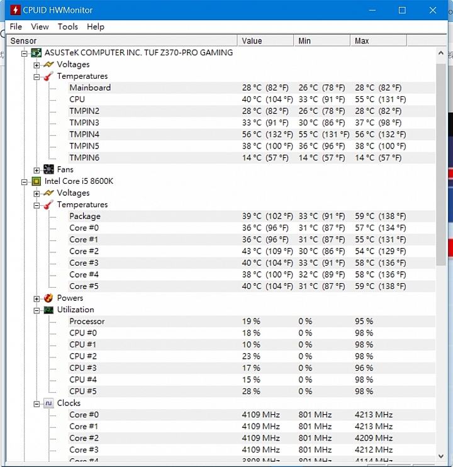Expand the Fans node
Image resolution: width=453 pixels, height=467 pixels.
[36, 171]
